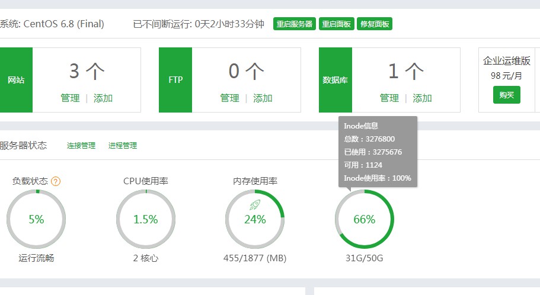
Task: Click the '系统: CentOS 6.8 (Final)' text
Action: (52, 24)
